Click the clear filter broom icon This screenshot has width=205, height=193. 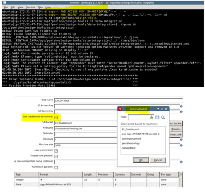point(152,117)
